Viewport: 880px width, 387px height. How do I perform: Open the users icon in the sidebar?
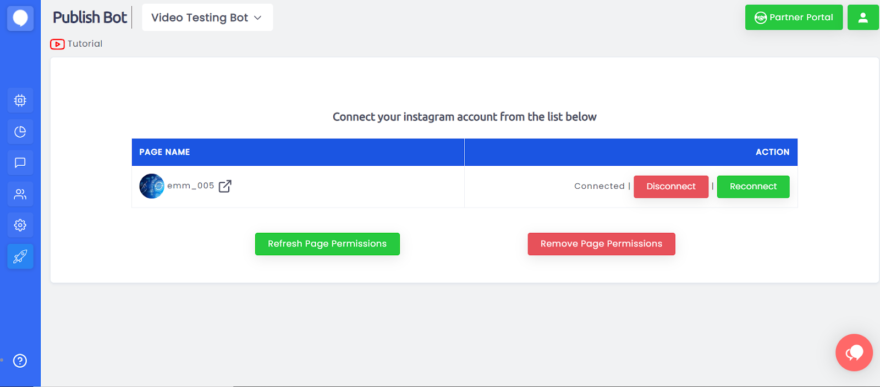pos(20,194)
